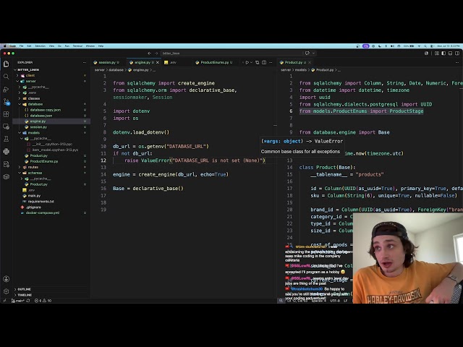Open the Source Control view
Screen dimensions: 463x347
[7, 102]
